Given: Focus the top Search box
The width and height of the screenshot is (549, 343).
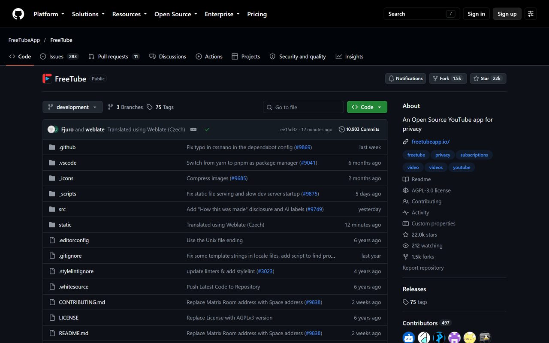Looking at the screenshot, I should coord(422,14).
